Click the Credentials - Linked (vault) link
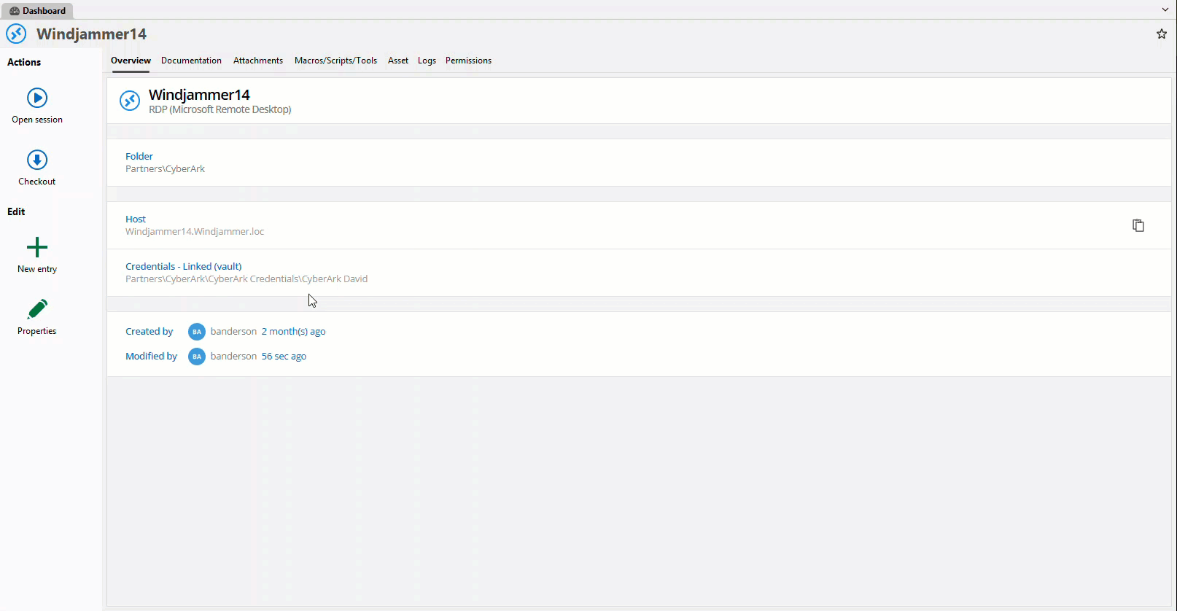Viewport: 1177px width, 611px height. pos(183,266)
